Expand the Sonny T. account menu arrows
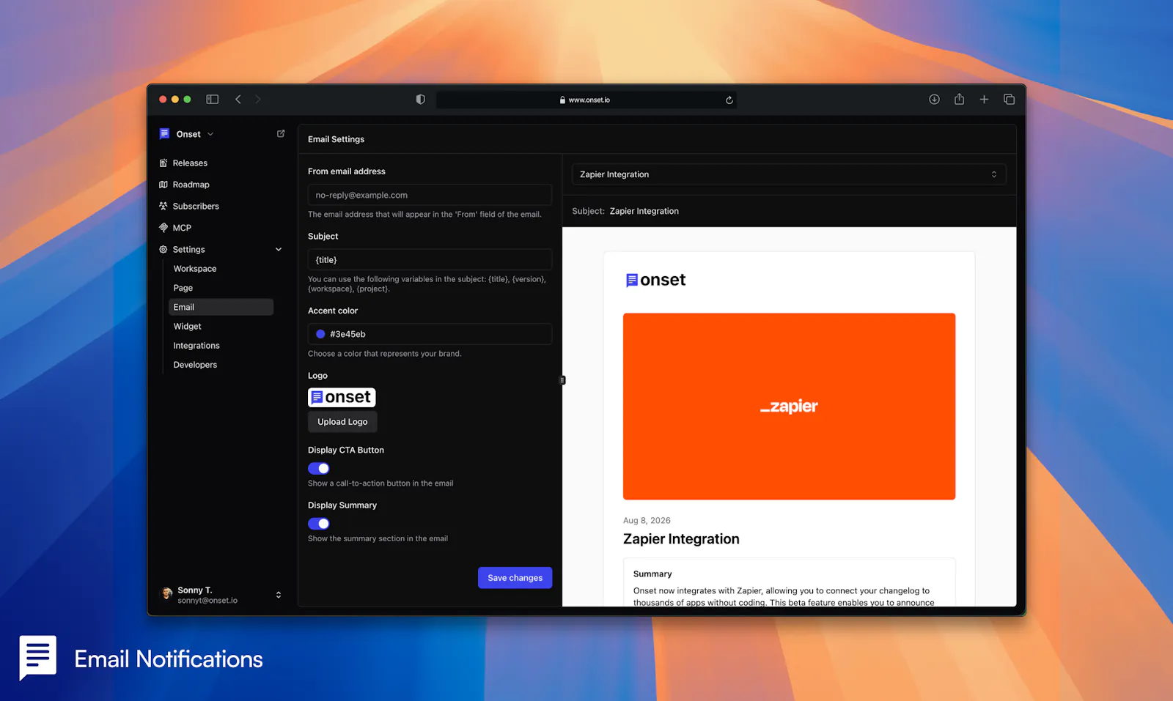This screenshot has width=1173, height=701. (279, 595)
